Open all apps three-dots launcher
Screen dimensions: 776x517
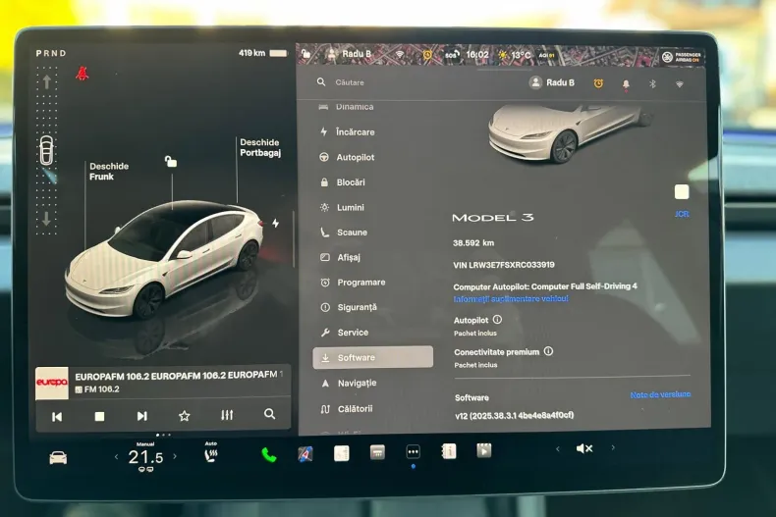click(414, 451)
